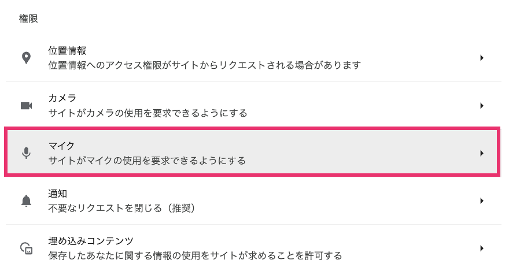Expand the 埋め込みコンテンツ row arrow
Viewport: 509px width, 275px height.
(x=482, y=248)
